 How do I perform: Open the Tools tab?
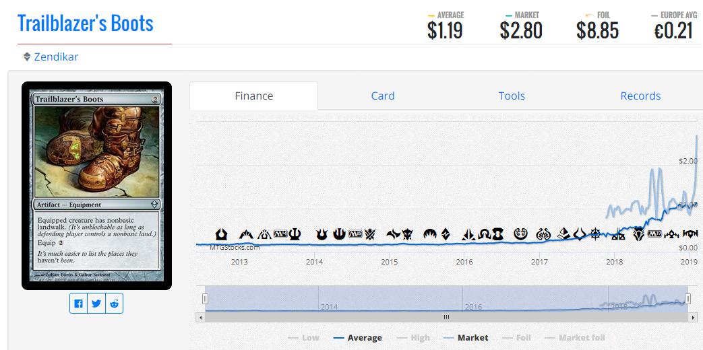(x=512, y=96)
